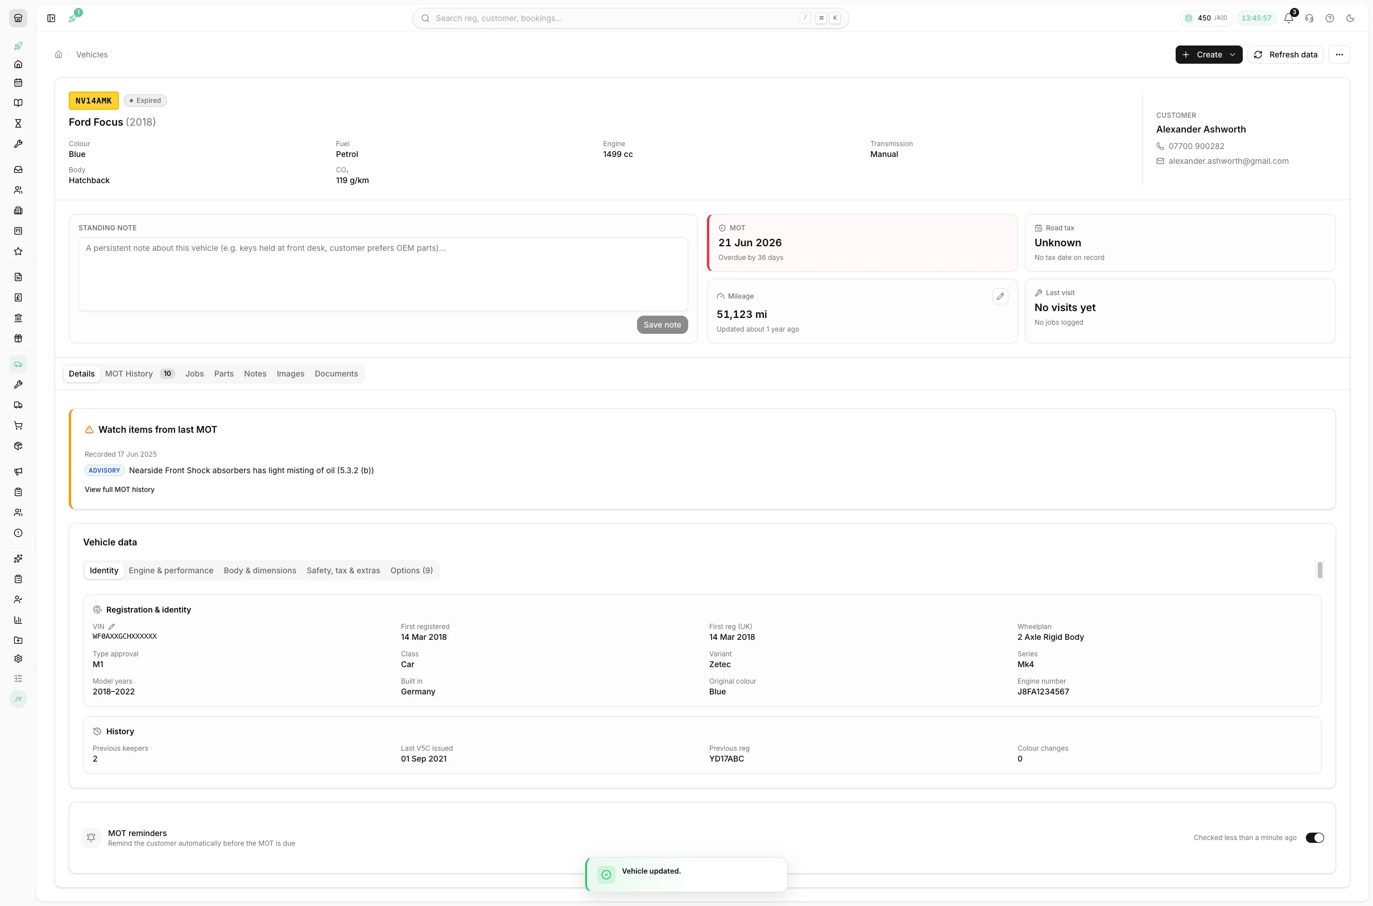Viewport: 1373px width, 906px height.
Task: Click the exclamation circle alert icon
Action: pos(18,533)
